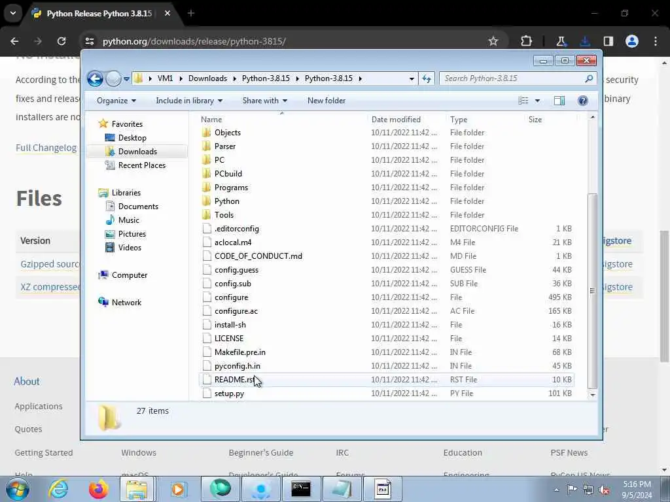Select the Objects folder icon
The width and height of the screenshot is (670, 502).
click(x=207, y=133)
